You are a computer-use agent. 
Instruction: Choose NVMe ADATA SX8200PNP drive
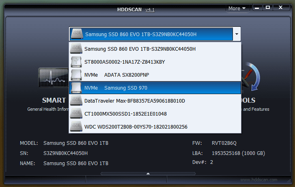(155, 75)
